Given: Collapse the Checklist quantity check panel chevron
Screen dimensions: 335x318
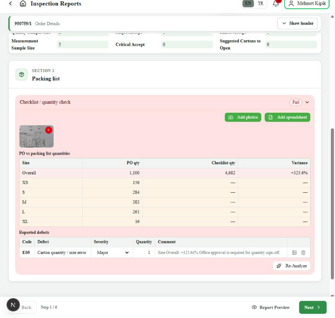Looking at the screenshot, I should pyautogui.click(x=307, y=102).
